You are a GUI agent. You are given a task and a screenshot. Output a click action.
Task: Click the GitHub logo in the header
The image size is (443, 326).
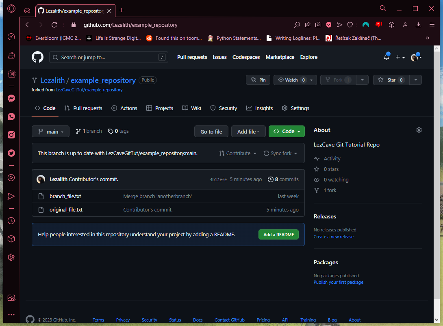click(37, 57)
